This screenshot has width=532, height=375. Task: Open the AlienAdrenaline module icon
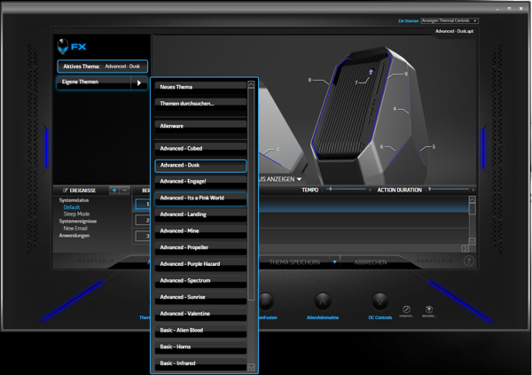coord(323,301)
